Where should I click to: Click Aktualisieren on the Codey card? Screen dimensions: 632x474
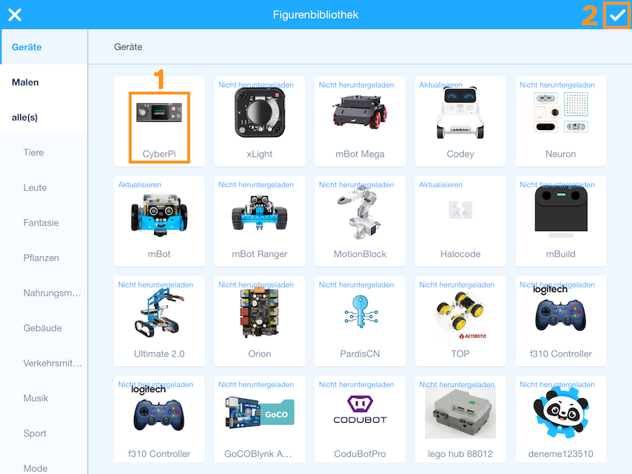point(441,85)
